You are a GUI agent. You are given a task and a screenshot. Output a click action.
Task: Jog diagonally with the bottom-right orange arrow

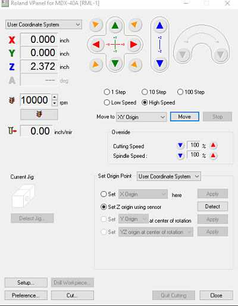click(134, 64)
